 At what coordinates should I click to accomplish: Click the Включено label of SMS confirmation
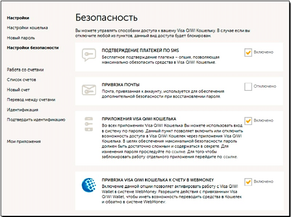tap(263, 52)
